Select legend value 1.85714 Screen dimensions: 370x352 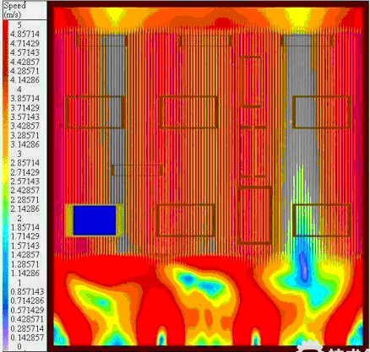tap(24, 227)
